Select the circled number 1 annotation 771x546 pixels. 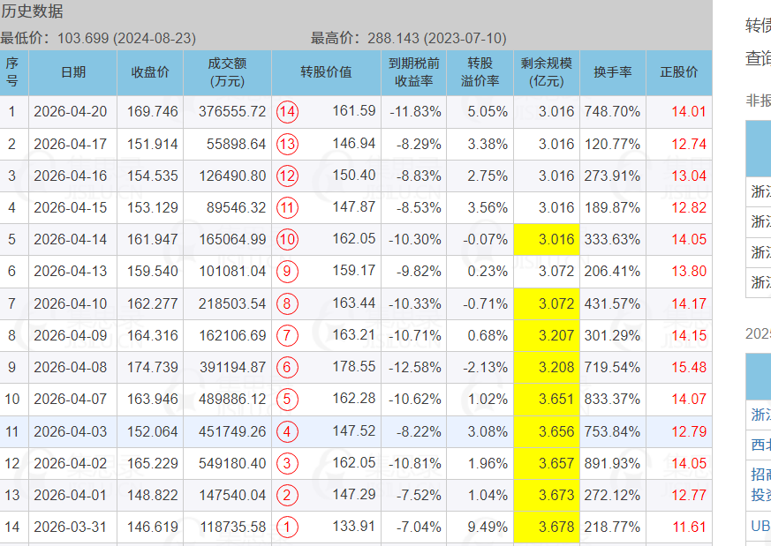point(287,527)
